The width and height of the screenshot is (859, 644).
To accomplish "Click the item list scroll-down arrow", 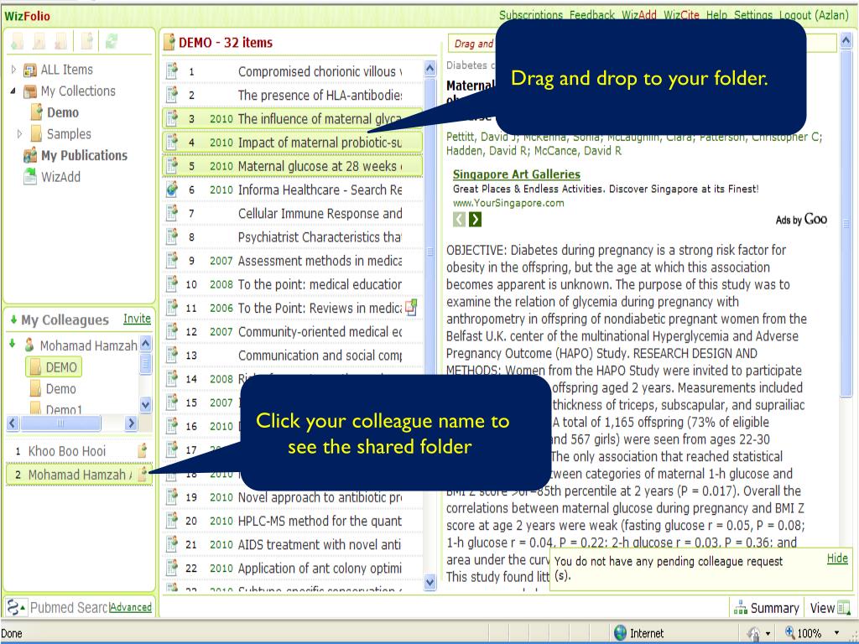I will coord(430,582).
